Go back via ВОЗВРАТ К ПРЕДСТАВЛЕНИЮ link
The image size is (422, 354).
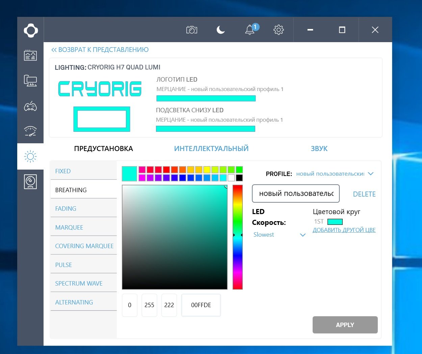pos(100,50)
